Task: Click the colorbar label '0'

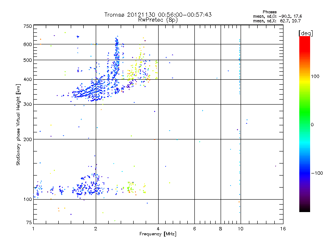Action: [312, 125]
